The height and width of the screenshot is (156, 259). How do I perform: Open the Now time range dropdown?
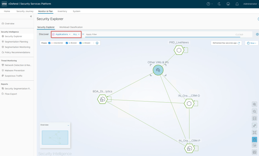click(x=252, y=43)
